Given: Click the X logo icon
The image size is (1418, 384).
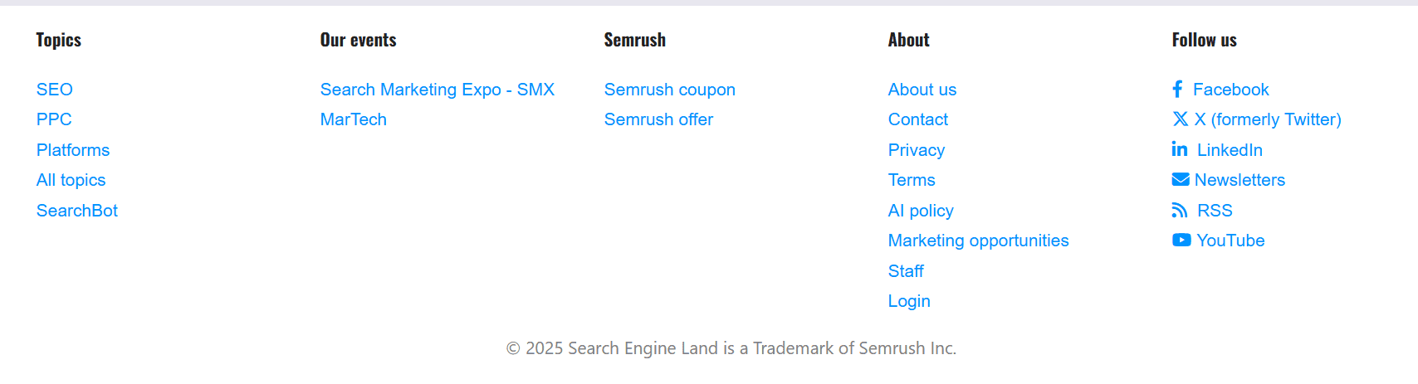Looking at the screenshot, I should click(1181, 119).
